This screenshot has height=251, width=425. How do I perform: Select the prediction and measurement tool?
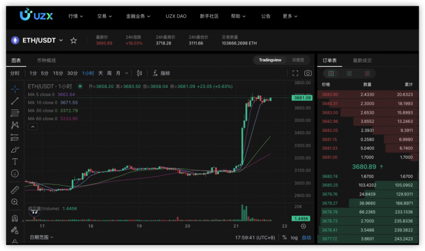pos(15,137)
